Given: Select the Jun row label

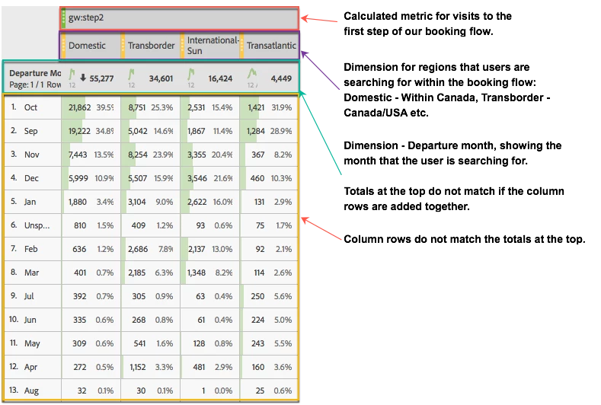Looking at the screenshot, I should click(x=30, y=320).
